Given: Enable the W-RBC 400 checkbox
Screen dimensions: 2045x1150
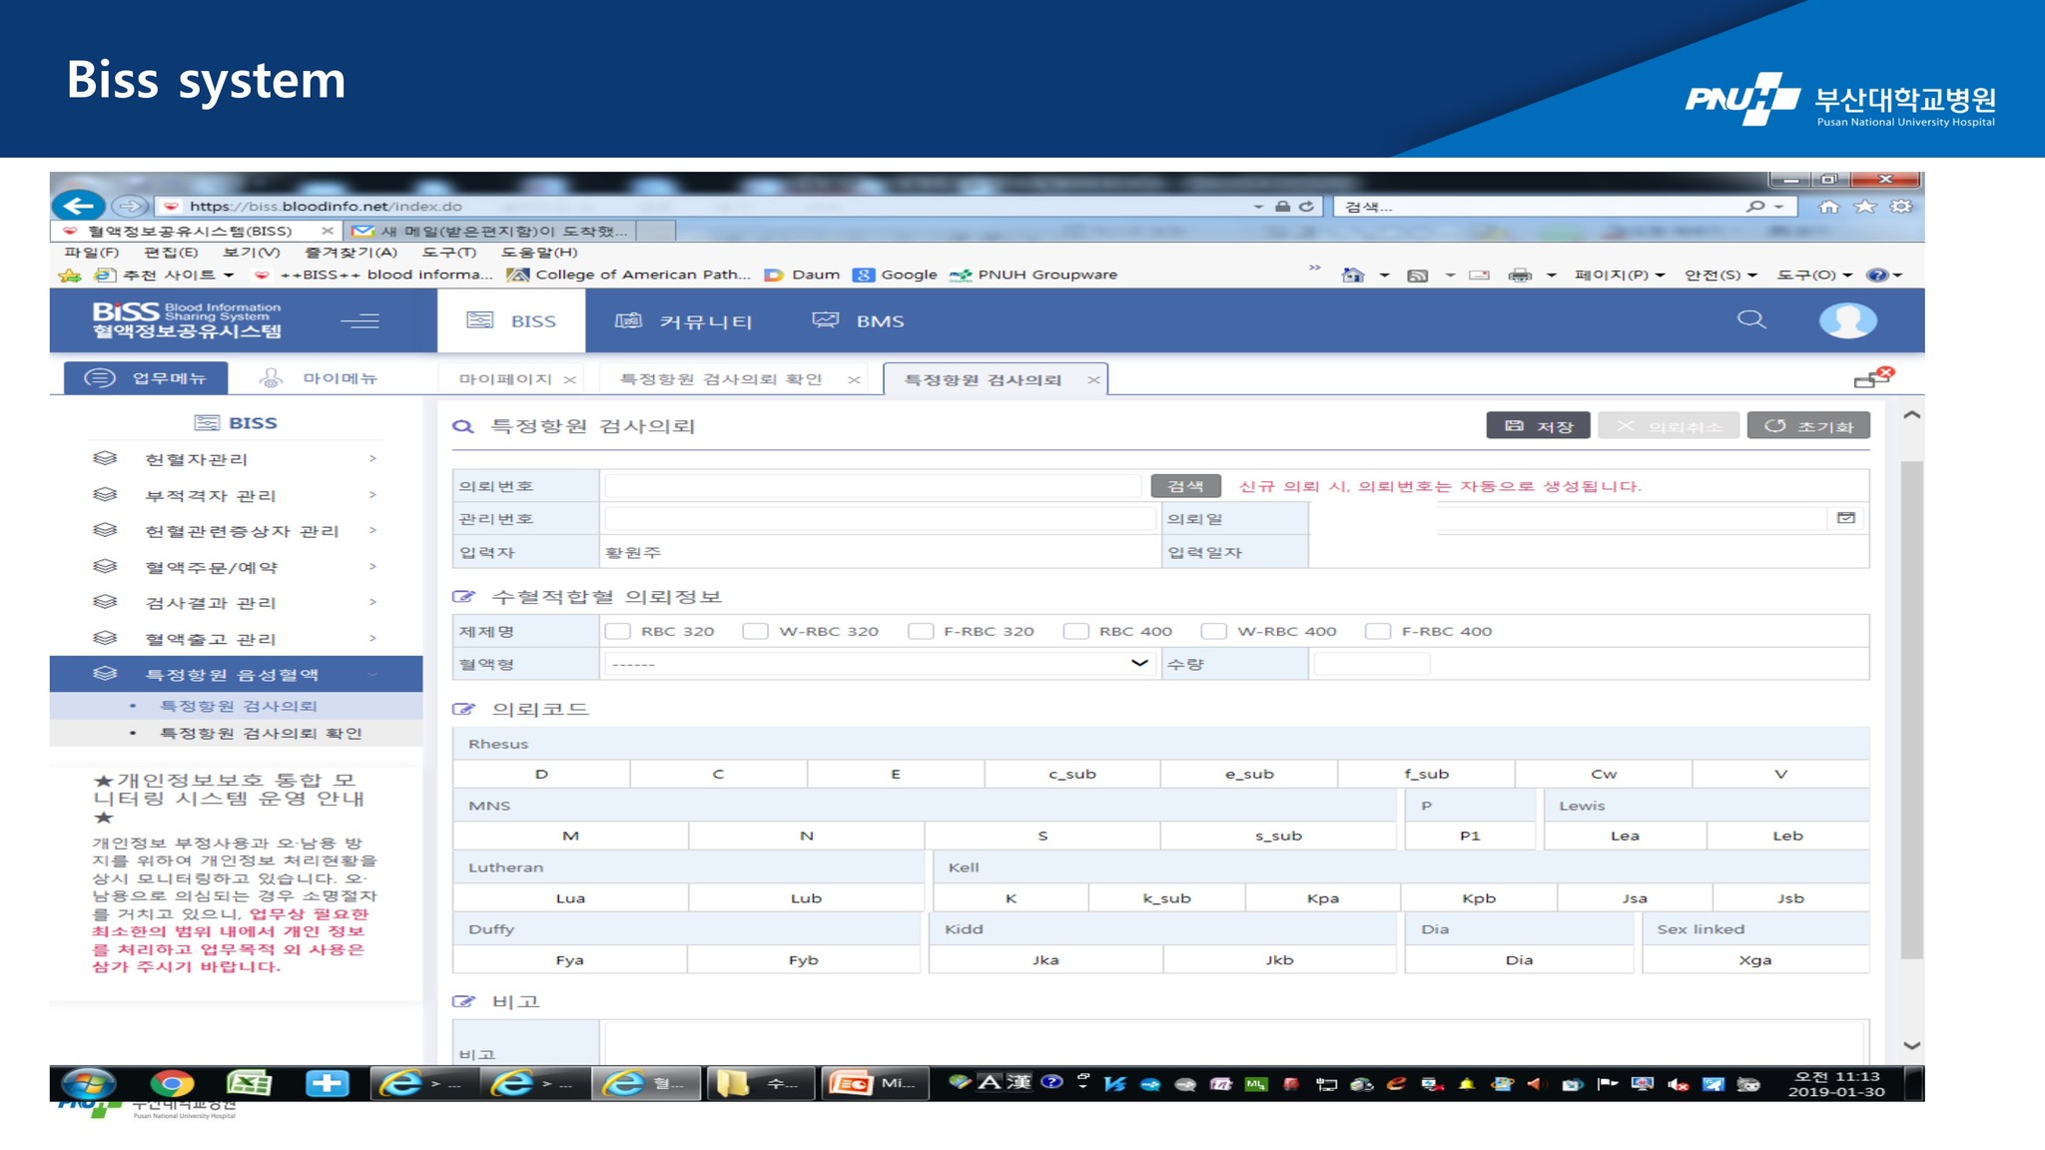Looking at the screenshot, I should [x=1213, y=631].
